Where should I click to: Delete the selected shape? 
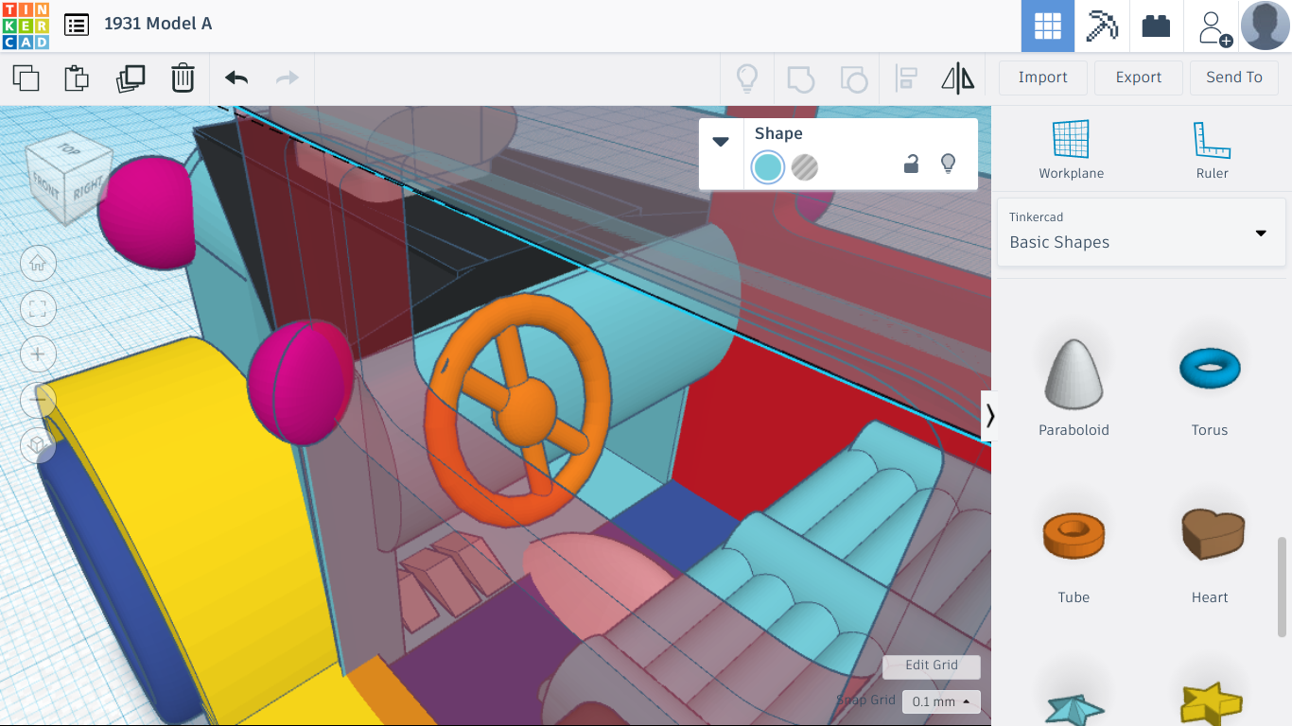[x=182, y=78]
